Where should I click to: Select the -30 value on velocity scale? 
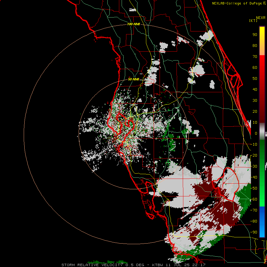[x=254, y=166]
